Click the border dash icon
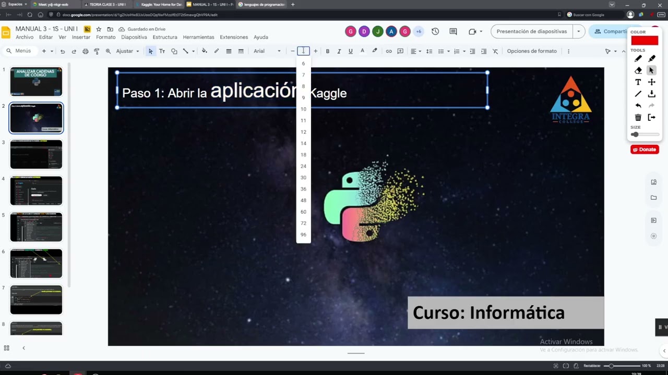668x375 pixels. click(x=241, y=51)
